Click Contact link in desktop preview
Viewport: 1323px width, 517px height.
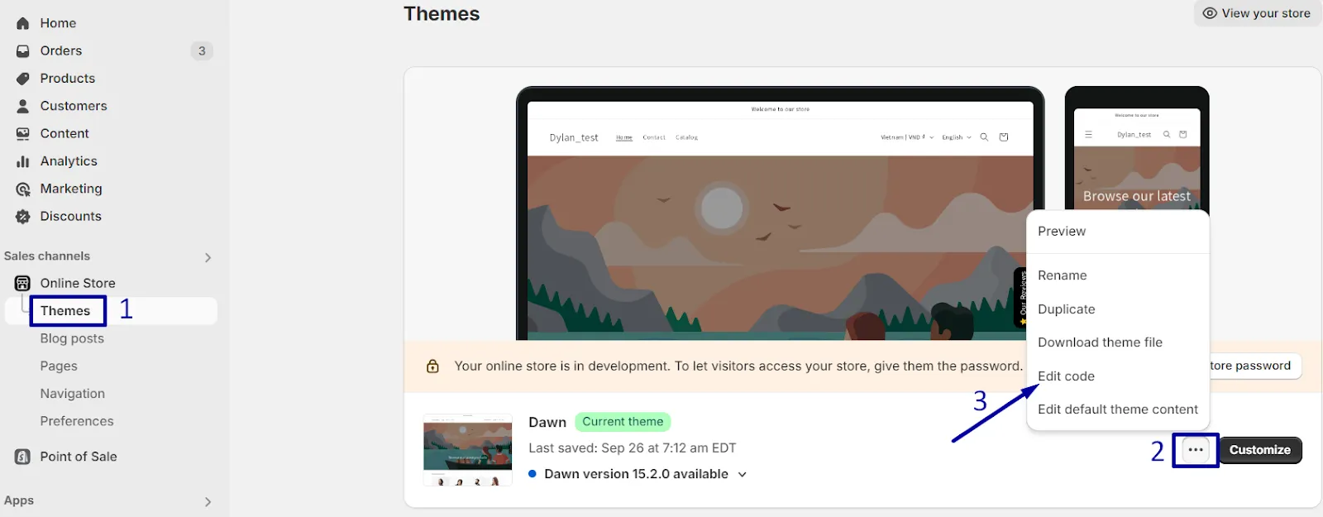click(x=654, y=137)
